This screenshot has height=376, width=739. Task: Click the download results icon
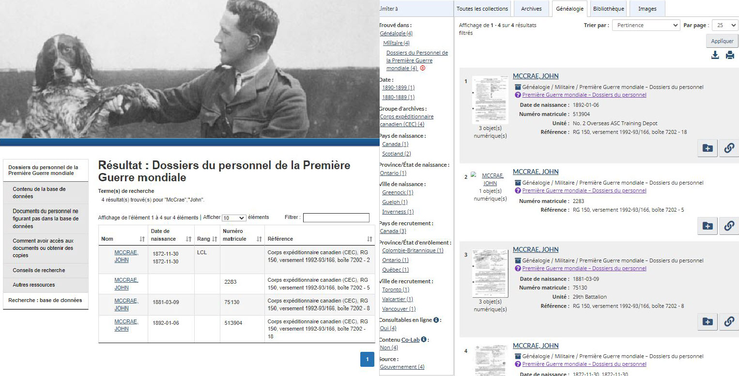[x=715, y=55]
